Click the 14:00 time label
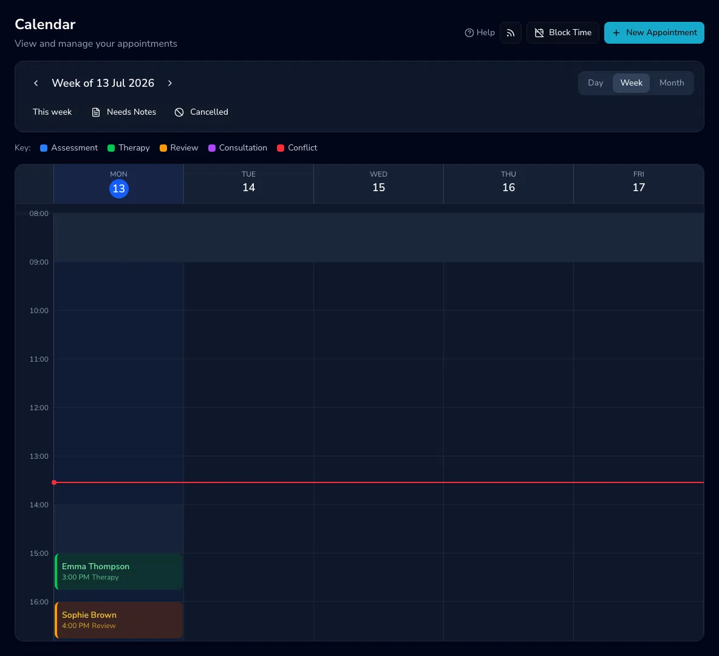The height and width of the screenshot is (656, 719). (x=39, y=505)
